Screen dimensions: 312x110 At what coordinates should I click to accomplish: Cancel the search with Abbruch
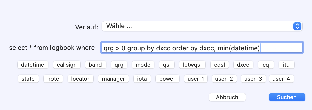[x=227, y=97]
